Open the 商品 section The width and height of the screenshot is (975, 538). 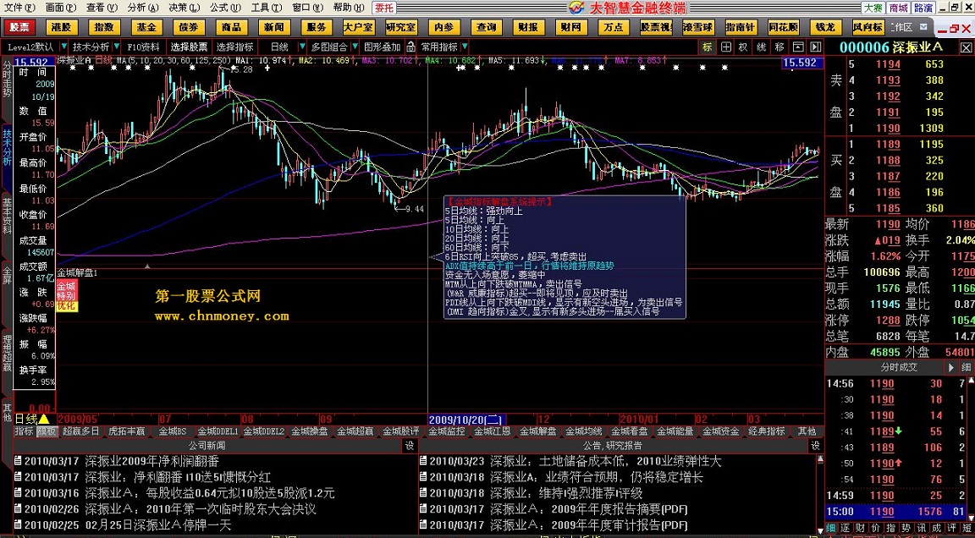point(231,27)
